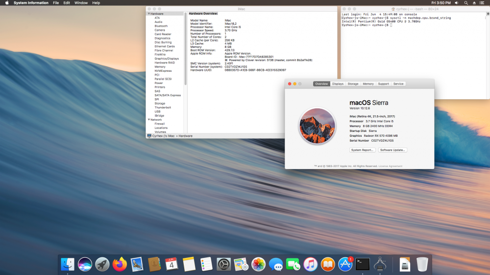Click the Software Update button
Screen dimensions: 490x275
click(x=392, y=150)
